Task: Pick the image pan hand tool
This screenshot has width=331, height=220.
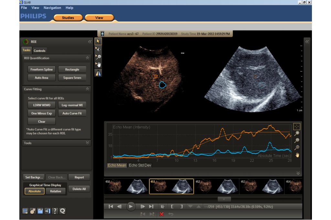Action: [98, 64]
